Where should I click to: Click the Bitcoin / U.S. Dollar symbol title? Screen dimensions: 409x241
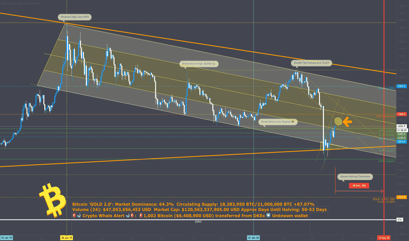(20, 4)
